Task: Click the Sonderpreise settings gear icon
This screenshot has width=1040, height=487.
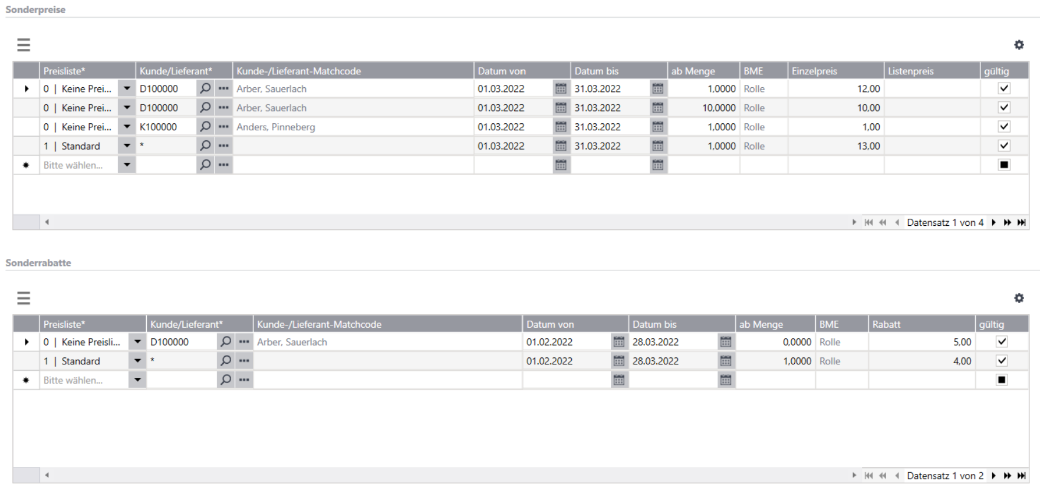Action: coord(1019,45)
